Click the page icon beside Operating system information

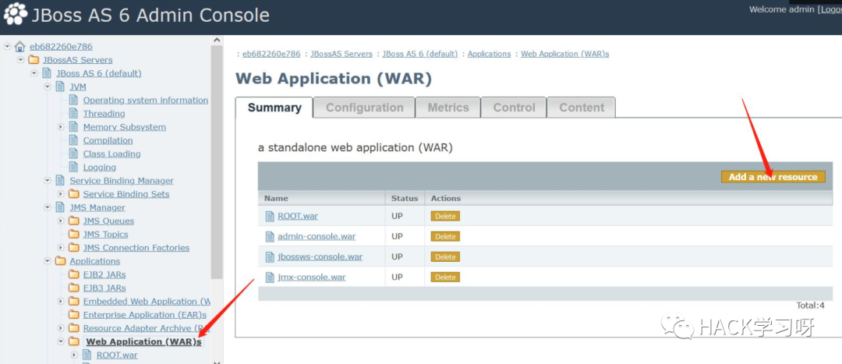click(73, 100)
